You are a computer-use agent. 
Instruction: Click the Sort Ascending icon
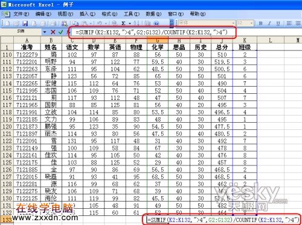(137, 23)
